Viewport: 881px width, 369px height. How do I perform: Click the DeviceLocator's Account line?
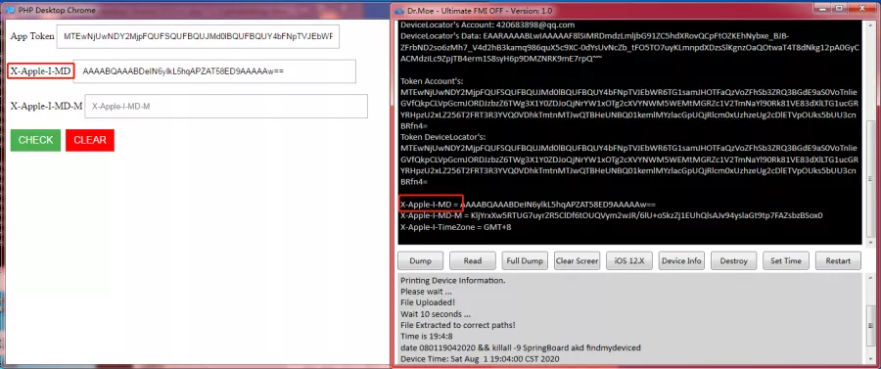[x=487, y=25]
